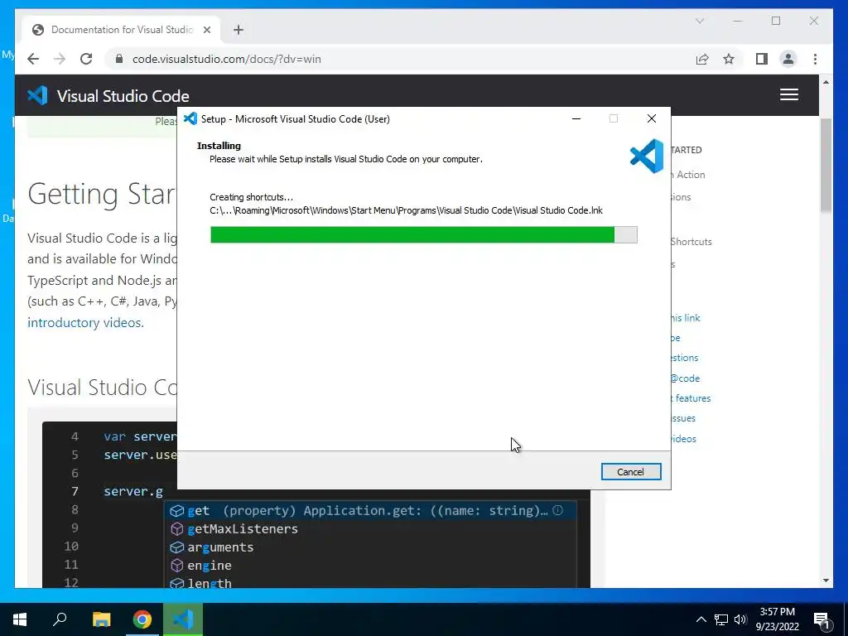Viewport: 848px width, 636px height.
Task: Click the VS Code setup taskbar icon
Action: coord(183,619)
